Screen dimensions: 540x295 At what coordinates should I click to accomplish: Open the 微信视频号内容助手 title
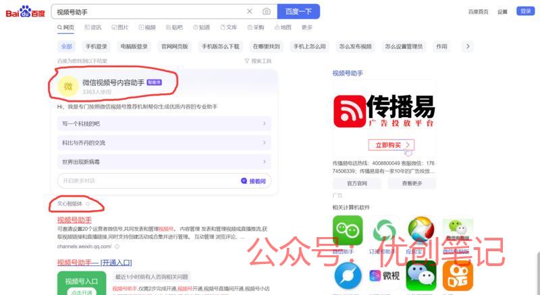tap(113, 83)
